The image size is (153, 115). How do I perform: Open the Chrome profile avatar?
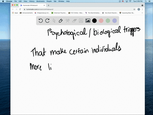[x=139, y=9]
